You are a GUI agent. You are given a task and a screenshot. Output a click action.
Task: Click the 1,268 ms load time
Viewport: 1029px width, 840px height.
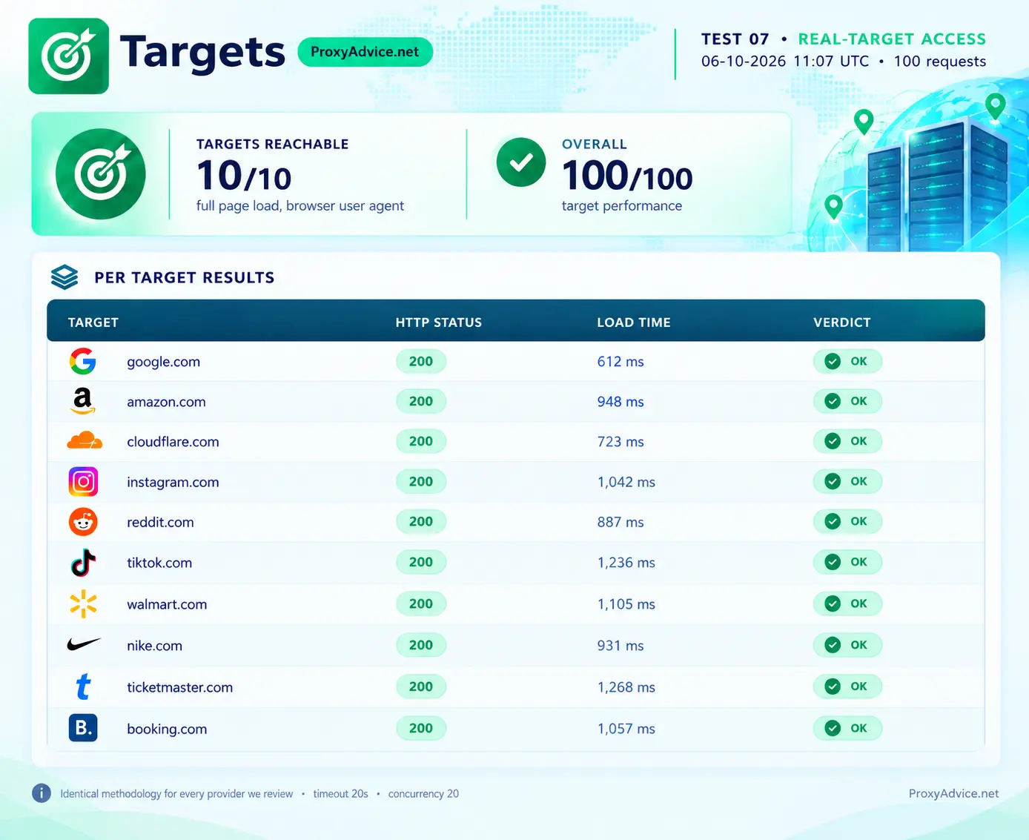click(626, 687)
